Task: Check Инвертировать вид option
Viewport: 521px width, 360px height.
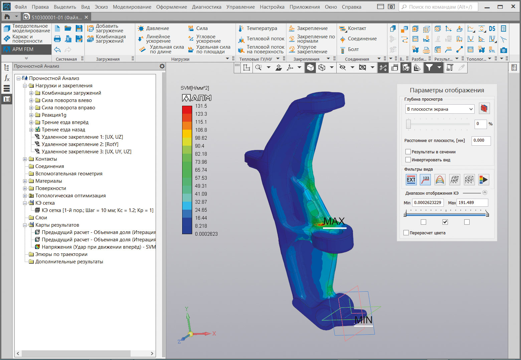Action: pyautogui.click(x=408, y=160)
